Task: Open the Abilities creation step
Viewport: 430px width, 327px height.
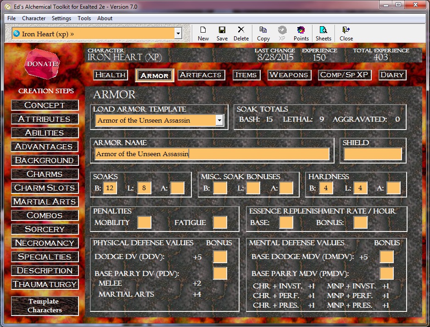Action: point(45,133)
